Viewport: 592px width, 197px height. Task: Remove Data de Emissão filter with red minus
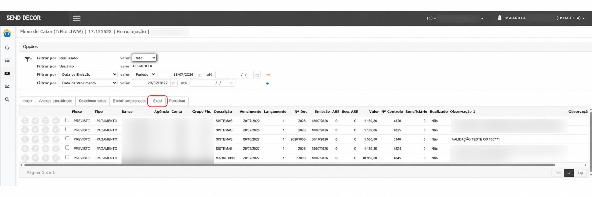pyautogui.click(x=268, y=75)
